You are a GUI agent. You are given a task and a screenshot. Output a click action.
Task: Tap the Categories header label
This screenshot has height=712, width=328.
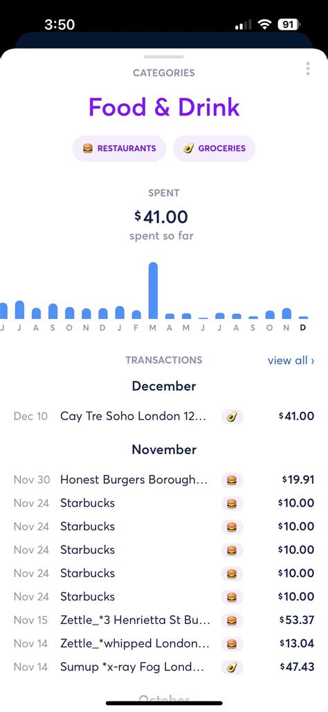(164, 73)
